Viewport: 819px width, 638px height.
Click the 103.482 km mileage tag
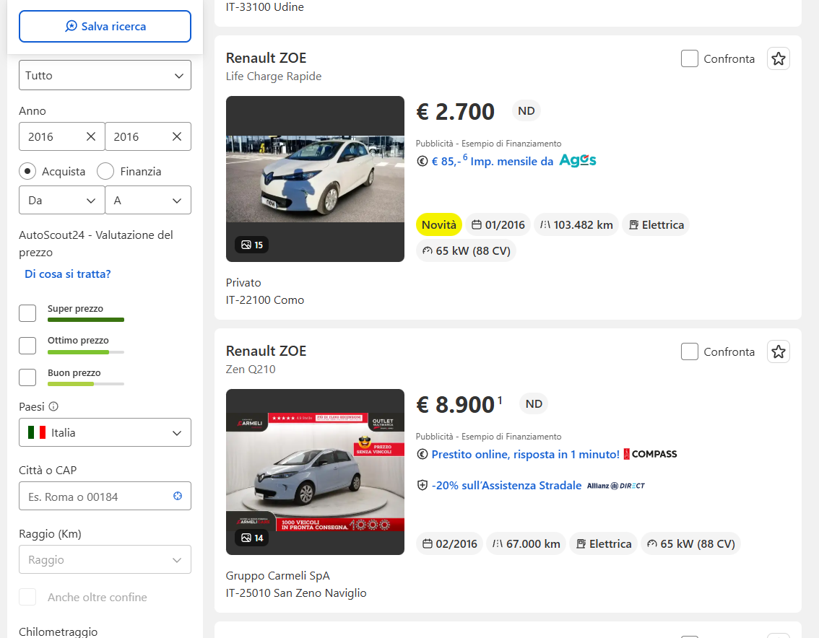pos(576,224)
